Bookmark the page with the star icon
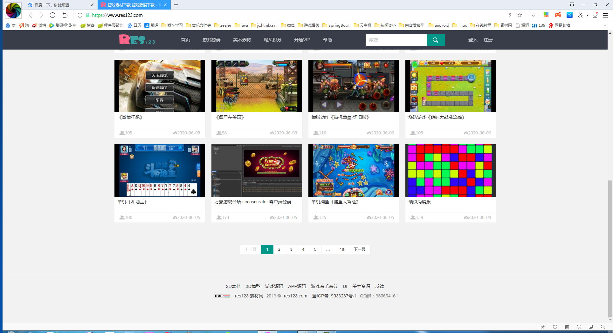The image size is (613, 333). coord(520,15)
